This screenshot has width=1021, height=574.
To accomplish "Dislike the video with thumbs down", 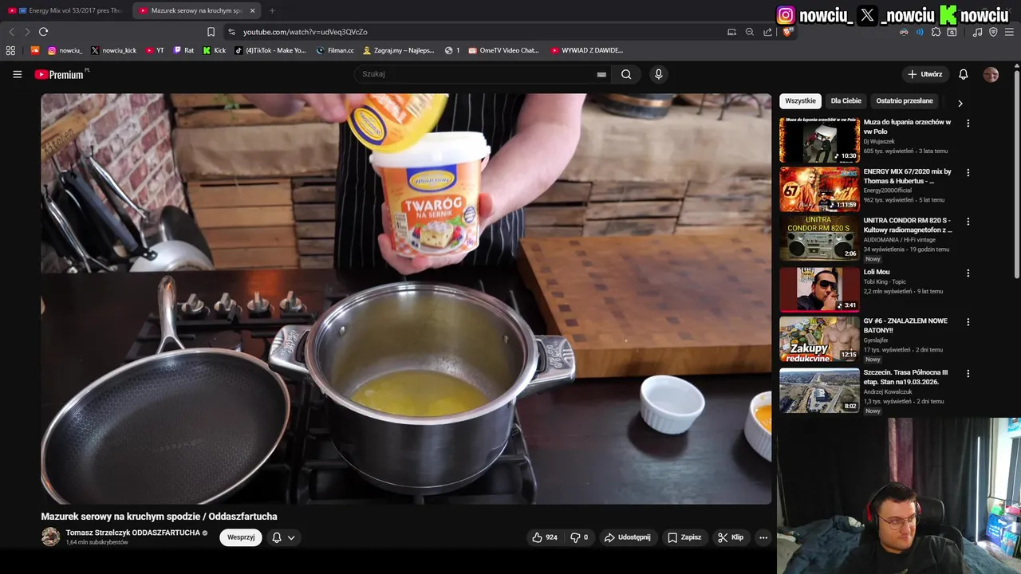I will [x=579, y=537].
